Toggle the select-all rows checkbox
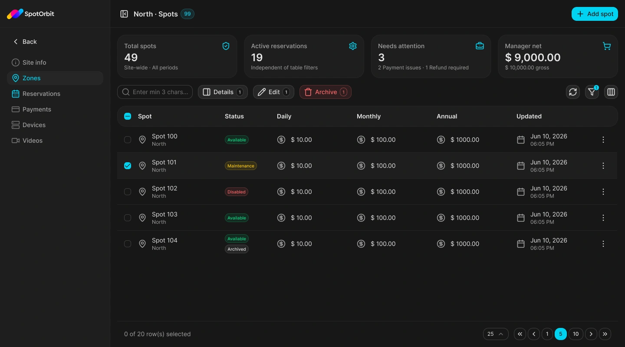The image size is (625, 347). pyautogui.click(x=128, y=116)
